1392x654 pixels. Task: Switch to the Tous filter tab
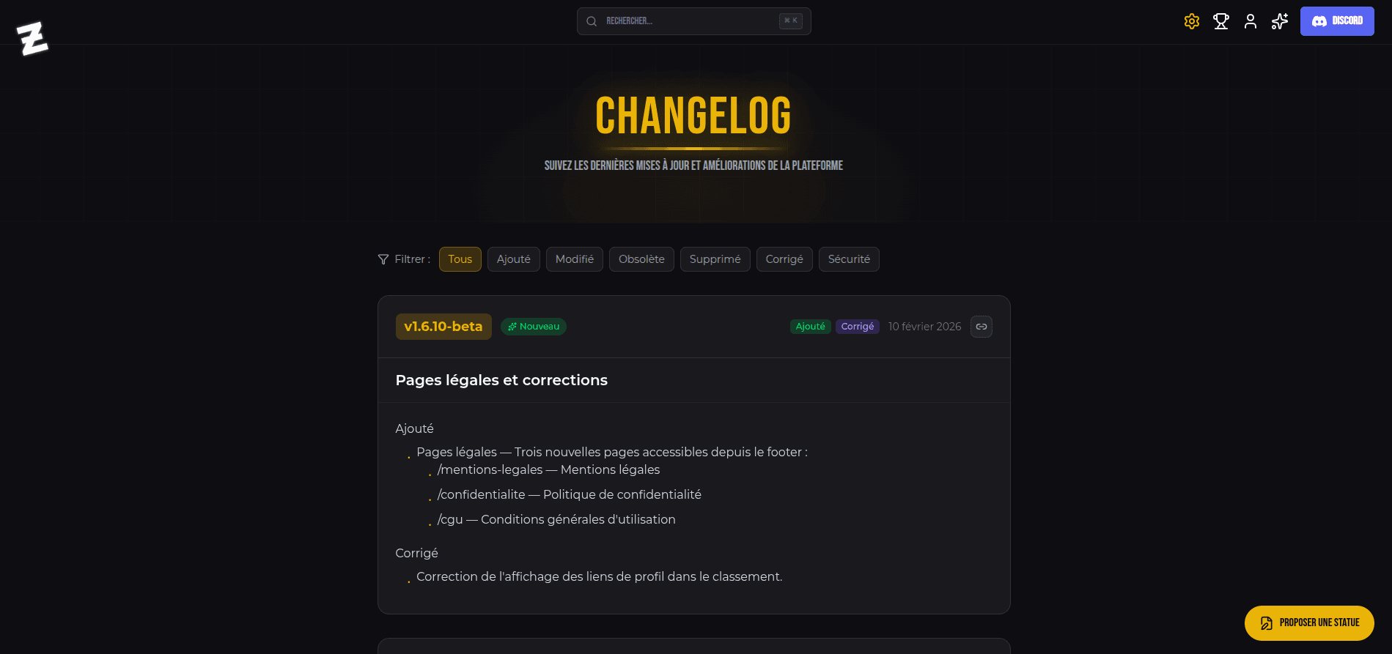click(460, 259)
